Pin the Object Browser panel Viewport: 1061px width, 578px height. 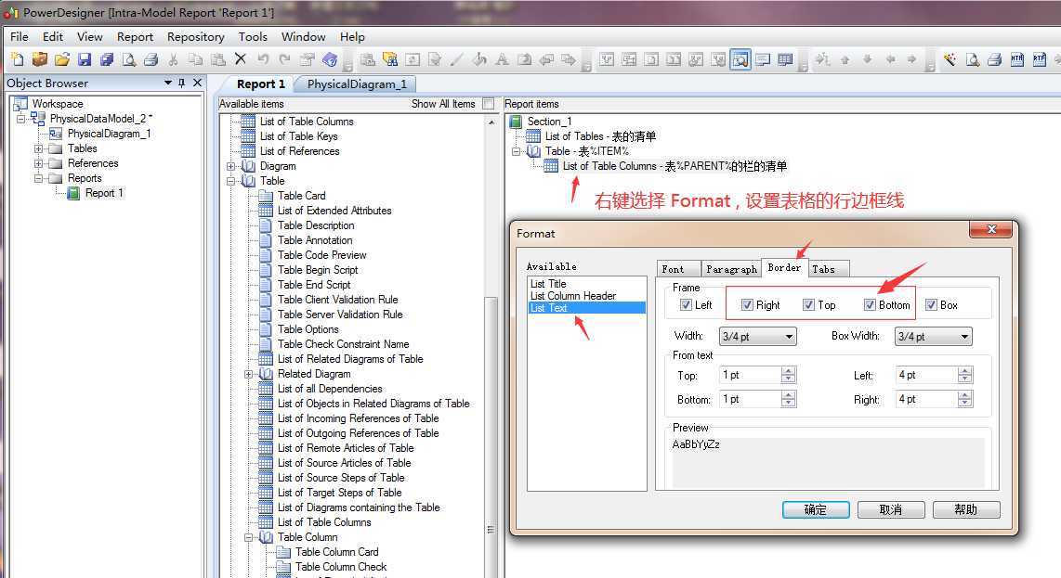[181, 83]
